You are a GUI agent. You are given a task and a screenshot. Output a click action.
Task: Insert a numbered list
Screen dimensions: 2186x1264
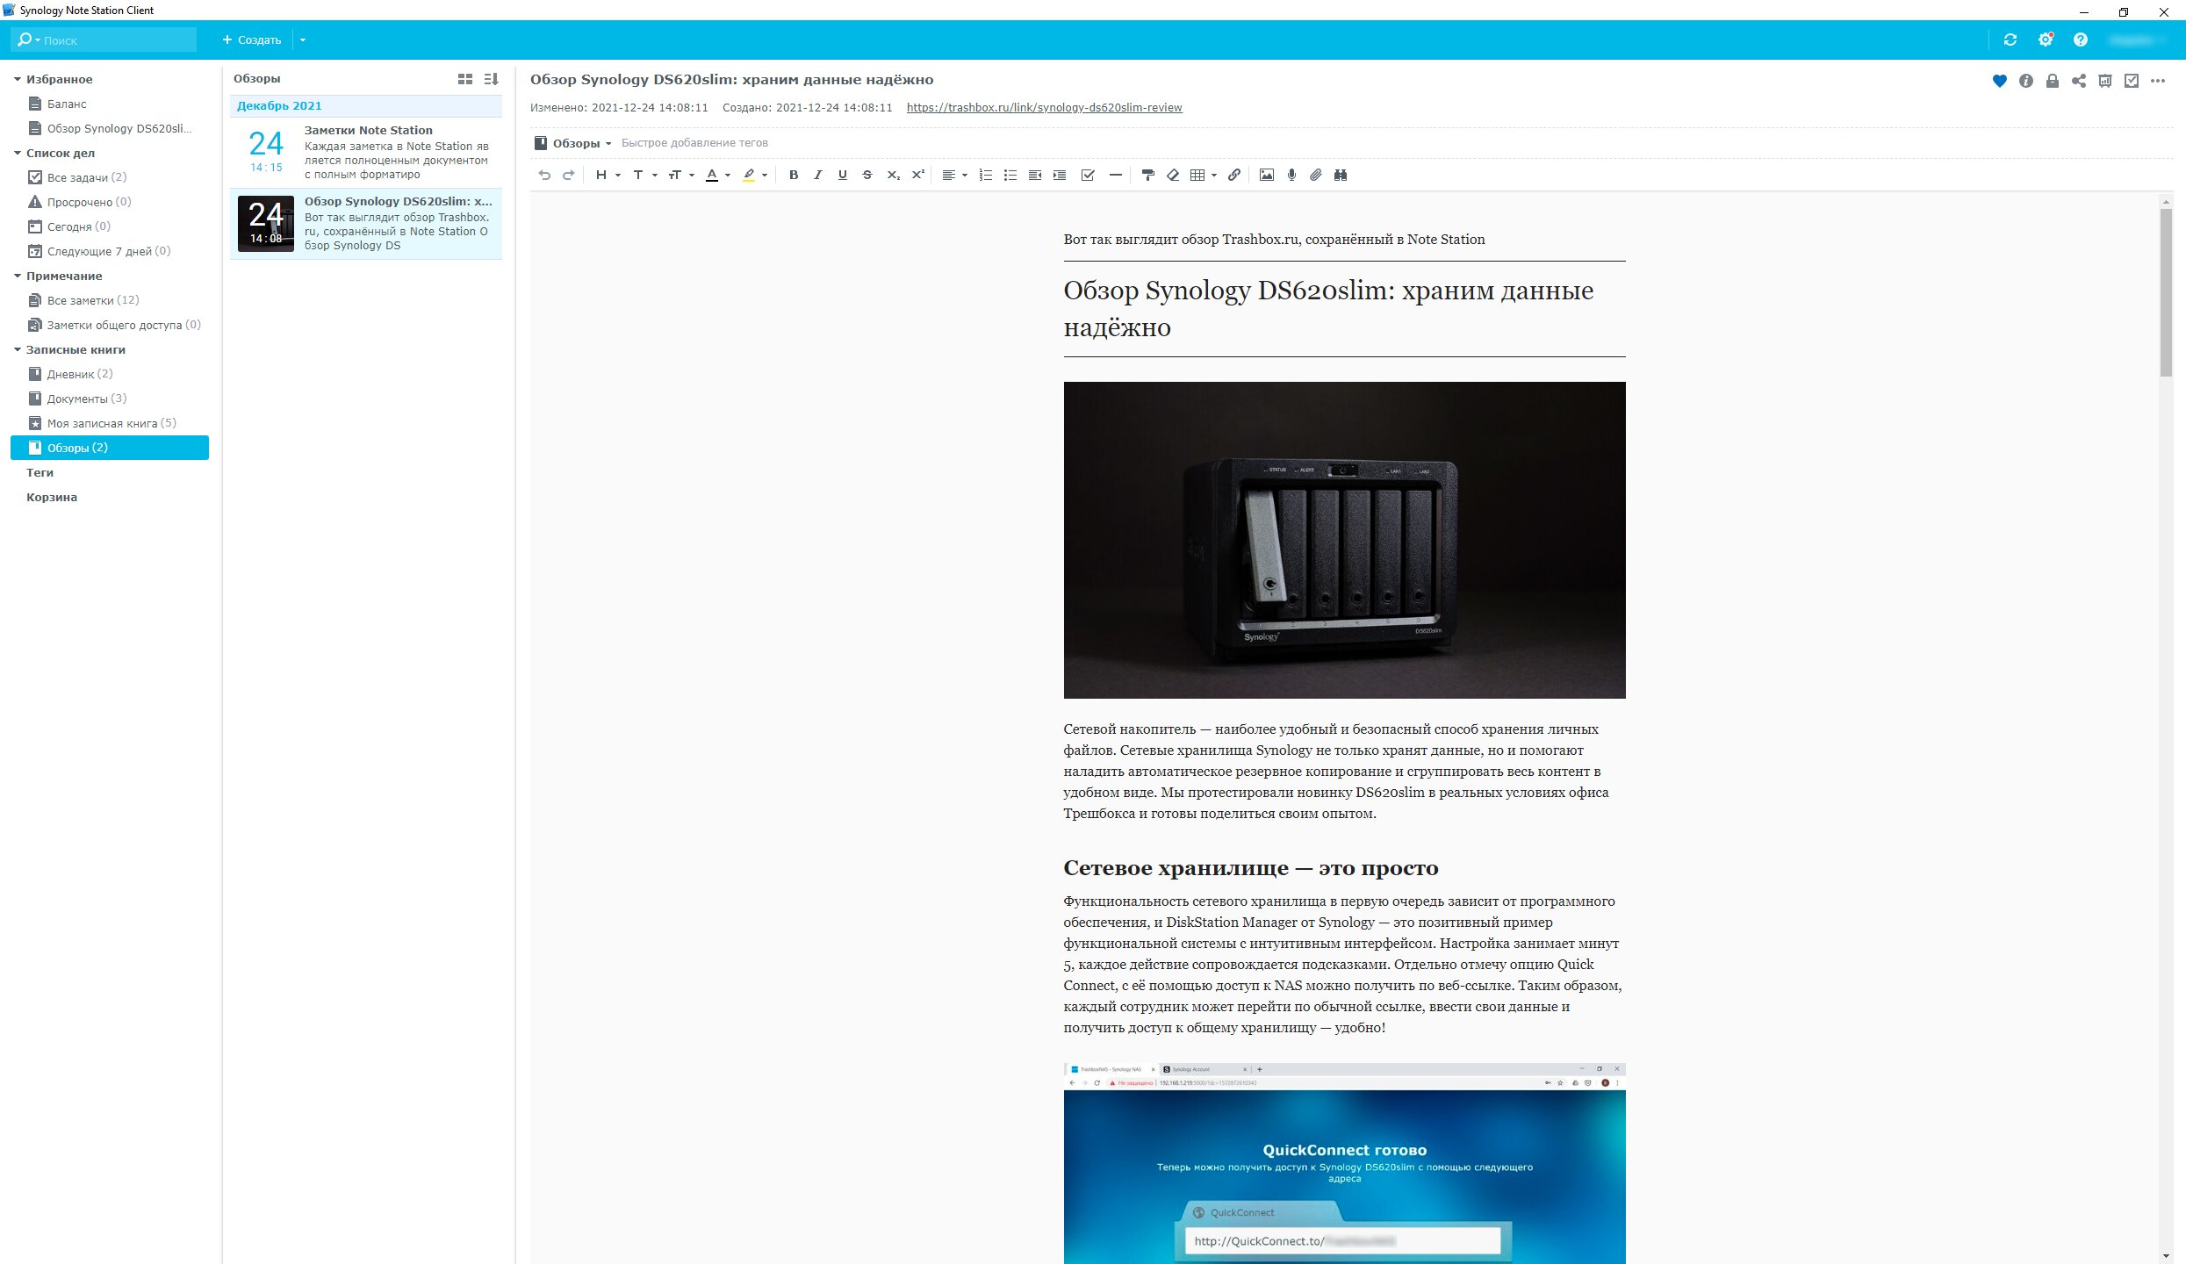tap(986, 175)
